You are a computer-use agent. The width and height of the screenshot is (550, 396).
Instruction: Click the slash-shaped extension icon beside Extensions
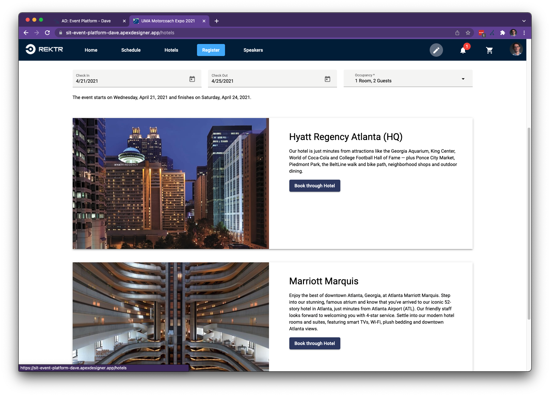[492, 33]
